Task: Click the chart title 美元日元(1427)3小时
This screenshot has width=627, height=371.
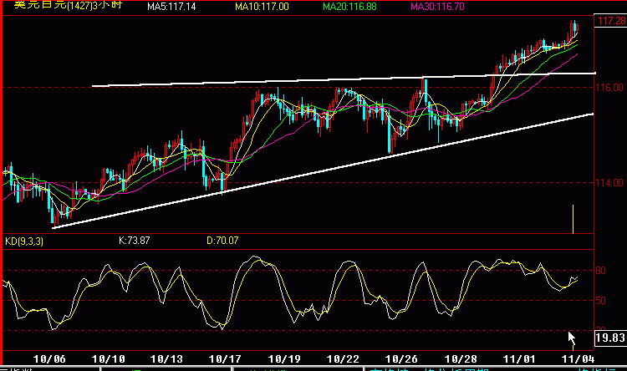Action: pos(68,5)
